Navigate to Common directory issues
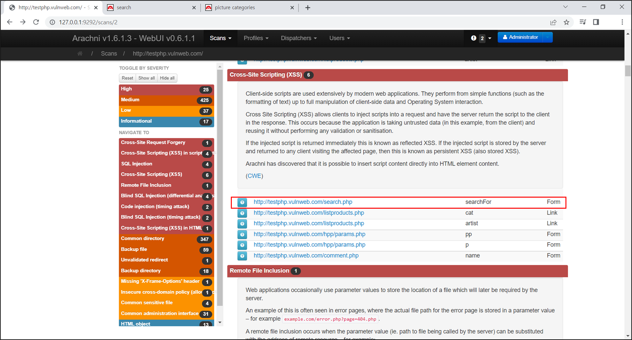 (167, 239)
